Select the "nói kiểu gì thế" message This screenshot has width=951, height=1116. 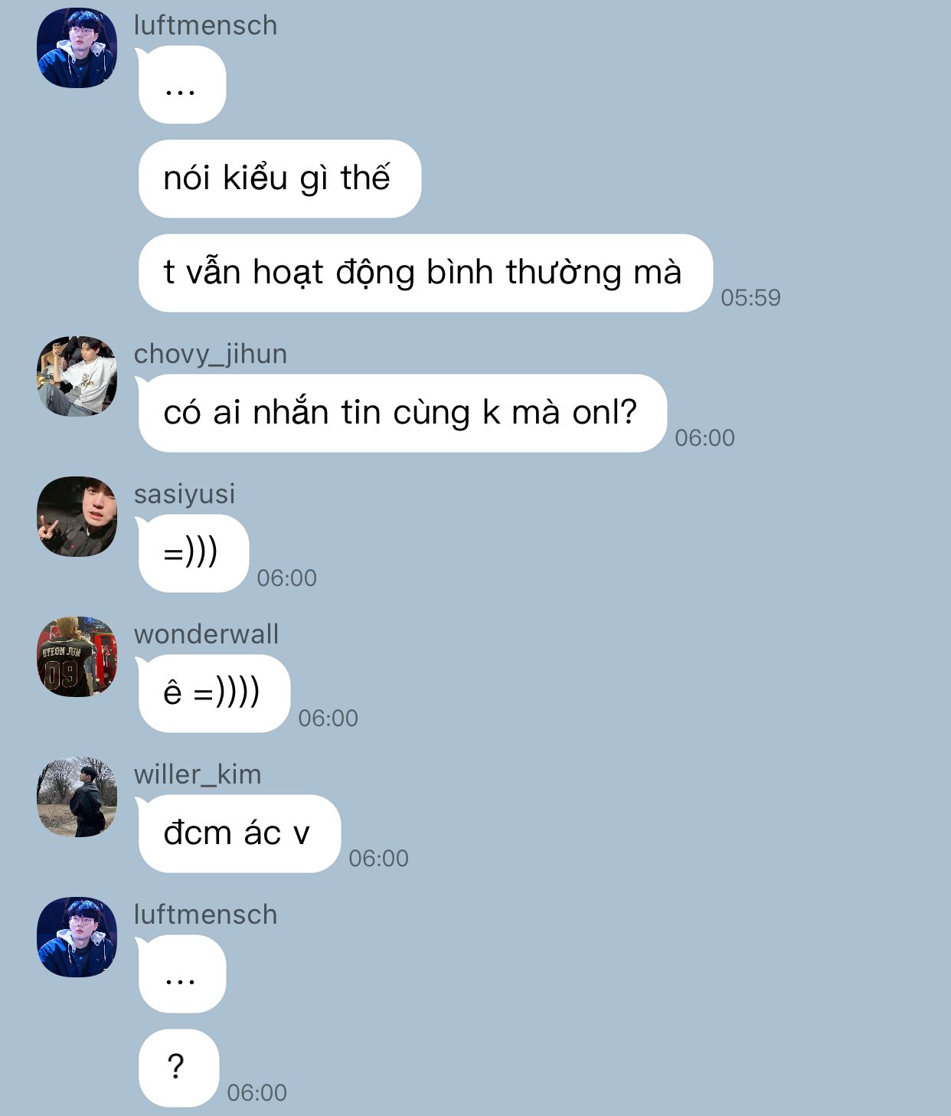click(279, 178)
